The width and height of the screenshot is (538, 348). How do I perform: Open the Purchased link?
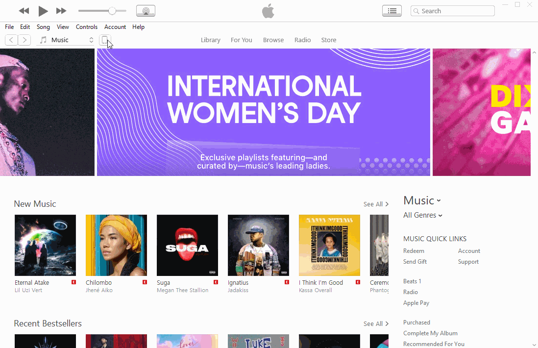coord(416,322)
